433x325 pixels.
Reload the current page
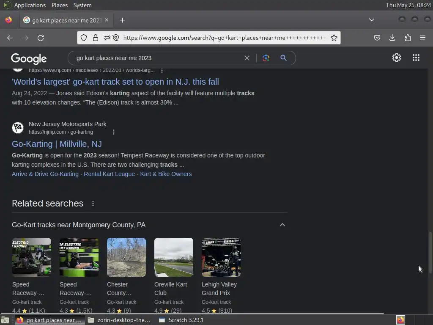tap(41, 38)
